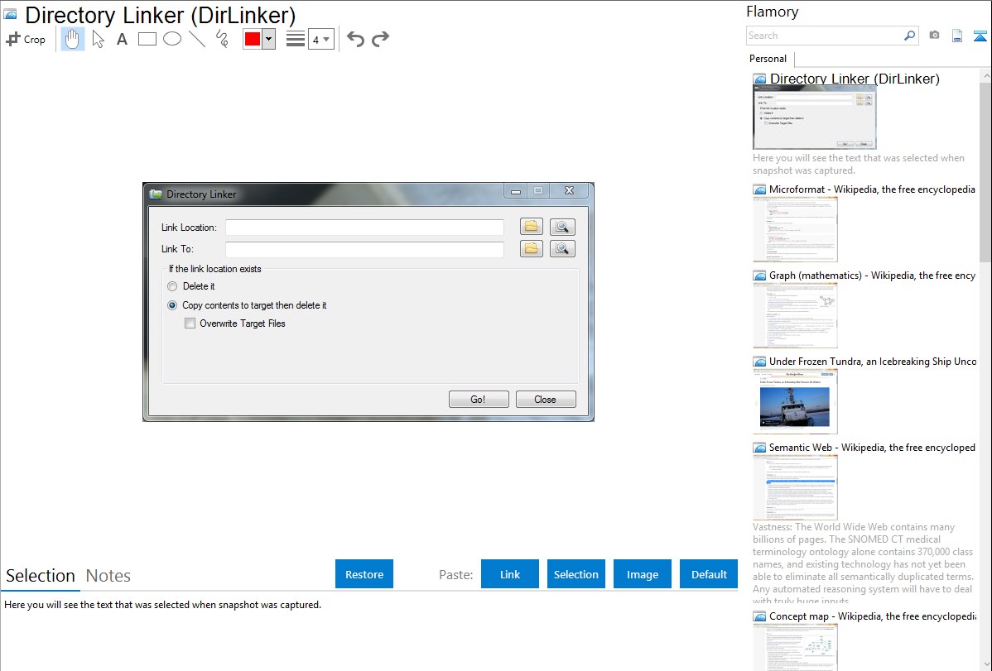Click the Semantic Web - Wikipedia title text

click(x=872, y=447)
